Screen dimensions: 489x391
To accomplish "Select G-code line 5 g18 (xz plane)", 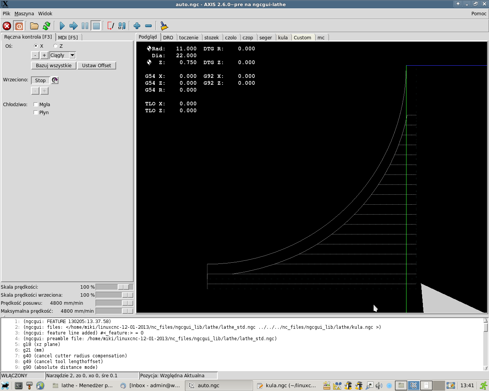I will pos(41,344).
